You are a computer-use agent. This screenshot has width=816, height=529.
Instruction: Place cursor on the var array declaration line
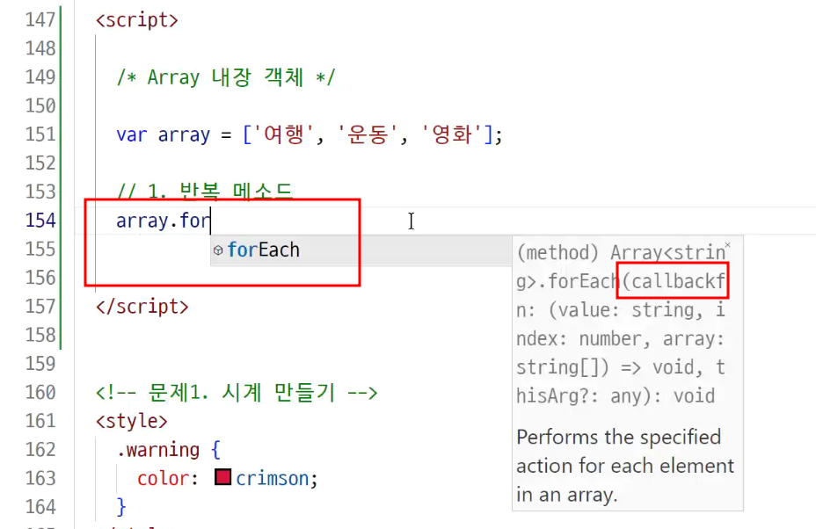(310, 134)
